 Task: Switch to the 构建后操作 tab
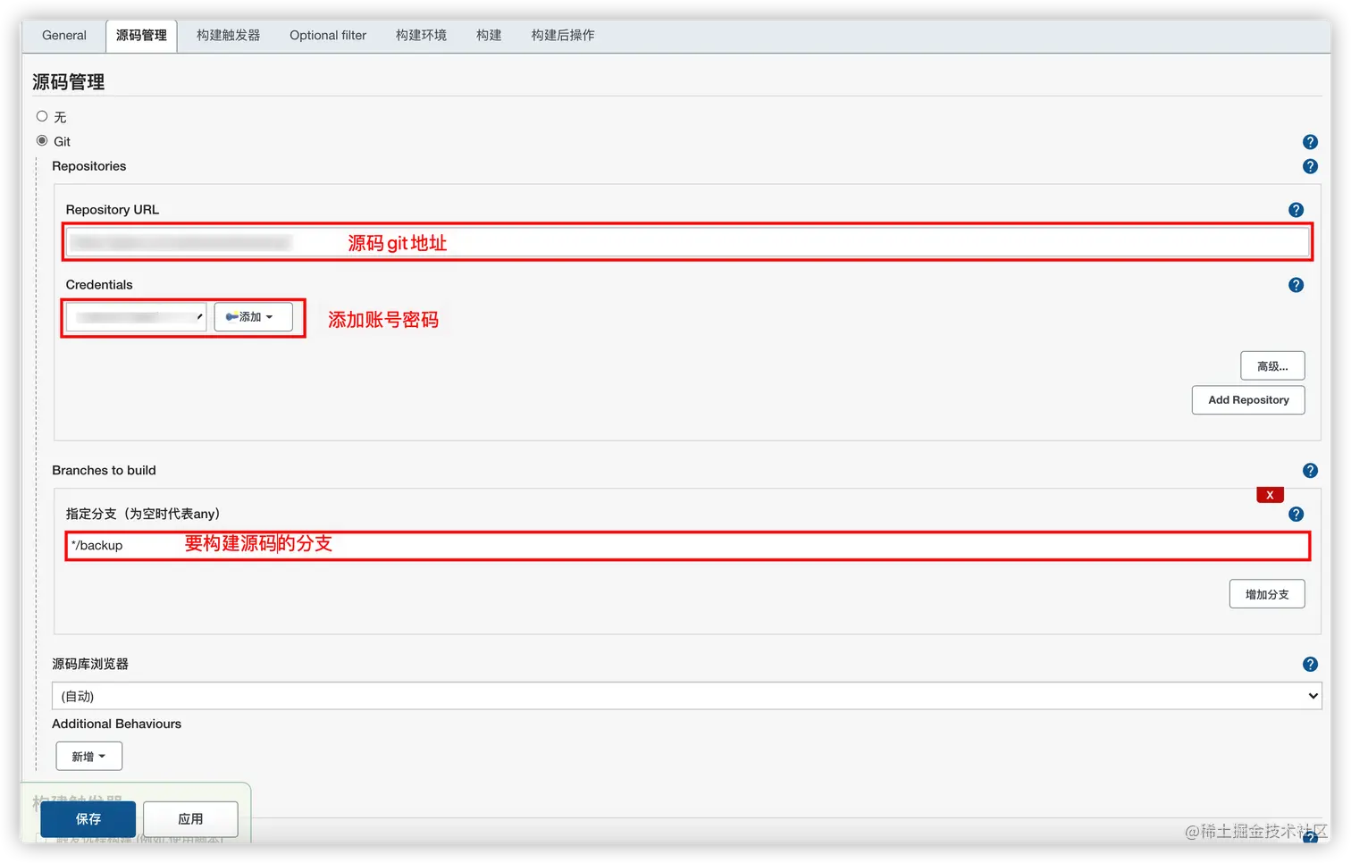pos(563,36)
